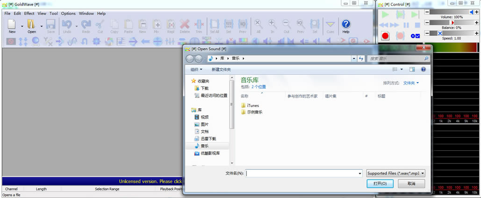The height and width of the screenshot is (198, 481).
Task: Click the preview pane icon in dialog
Action: point(412,70)
